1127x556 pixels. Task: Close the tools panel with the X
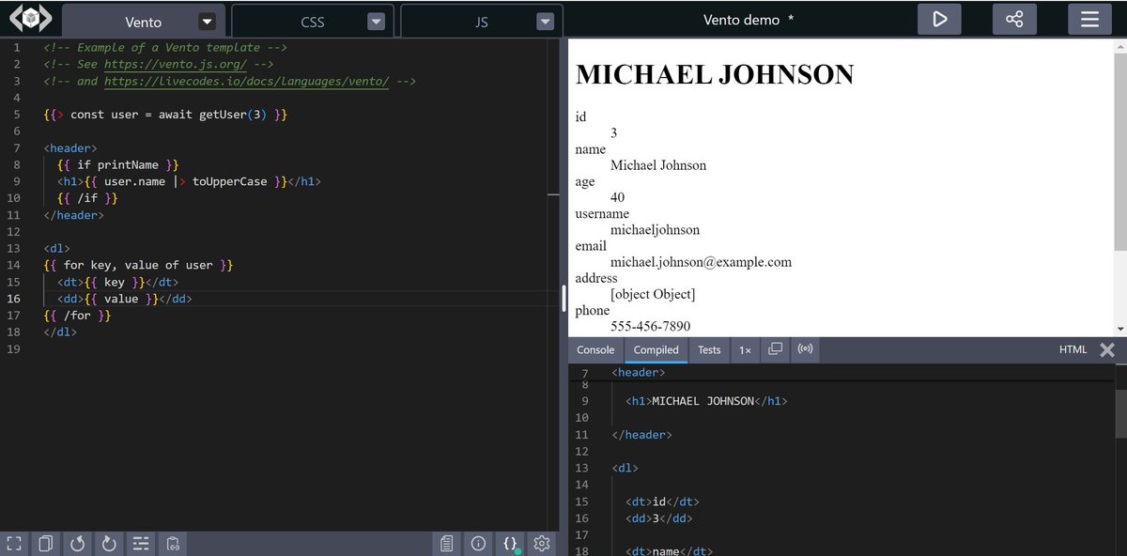(x=1106, y=348)
